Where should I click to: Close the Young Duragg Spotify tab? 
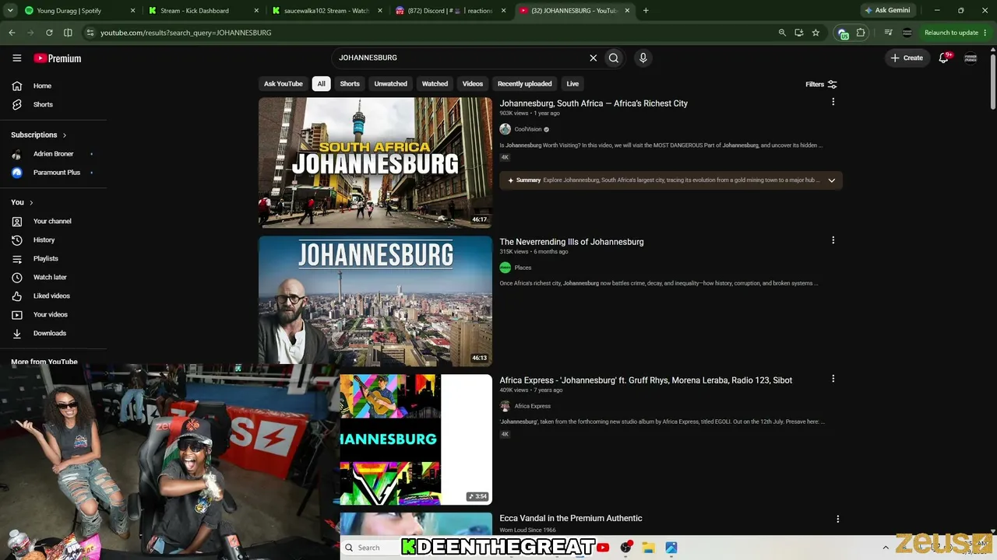pyautogui.click(x=132, y=11)
